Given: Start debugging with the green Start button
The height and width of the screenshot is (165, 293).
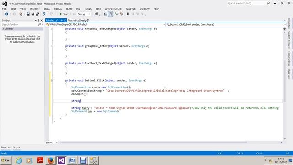Looking at the screenshot, I should pos(64,14).
